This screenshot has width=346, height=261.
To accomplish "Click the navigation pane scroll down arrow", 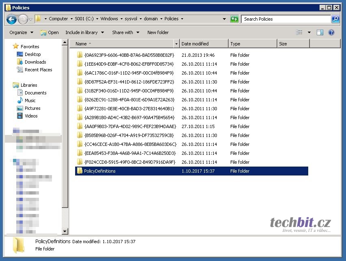I will coord(65,231).
